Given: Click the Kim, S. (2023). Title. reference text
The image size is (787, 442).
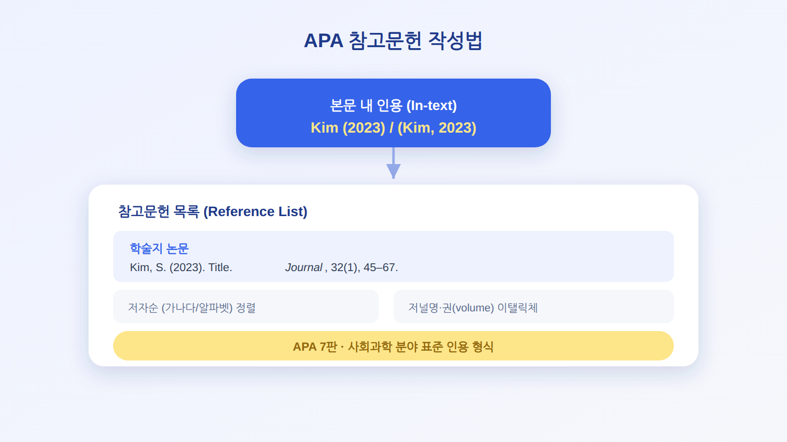Looking at the screenshot, I should (181, 268).
